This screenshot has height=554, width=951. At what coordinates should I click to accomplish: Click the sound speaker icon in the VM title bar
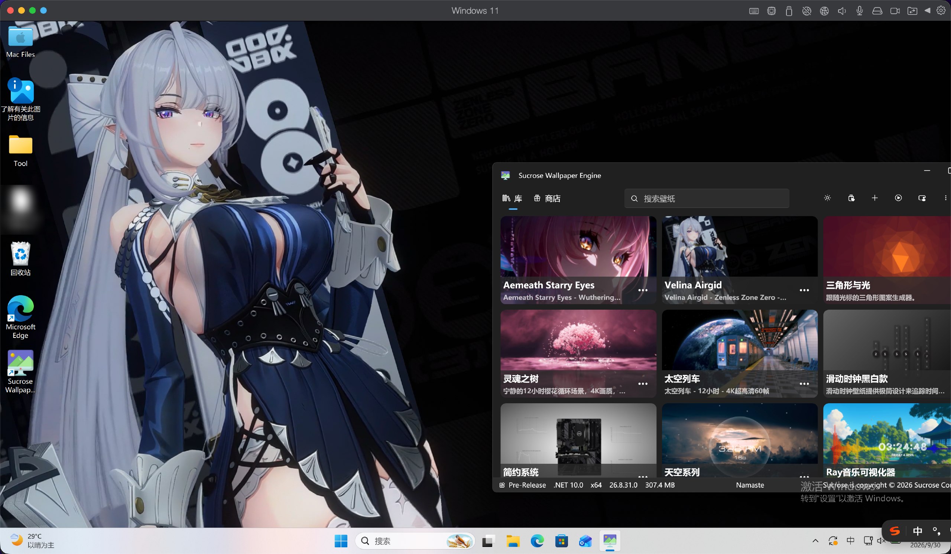[x=841, y=10]
